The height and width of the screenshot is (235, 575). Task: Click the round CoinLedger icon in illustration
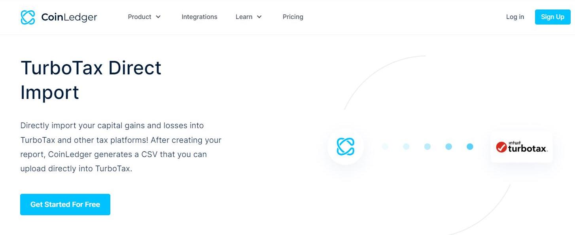[x=346, y=146]
